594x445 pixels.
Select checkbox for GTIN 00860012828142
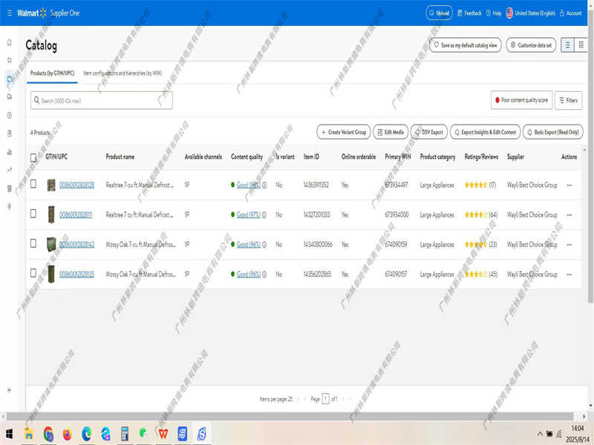click(33, 243)
